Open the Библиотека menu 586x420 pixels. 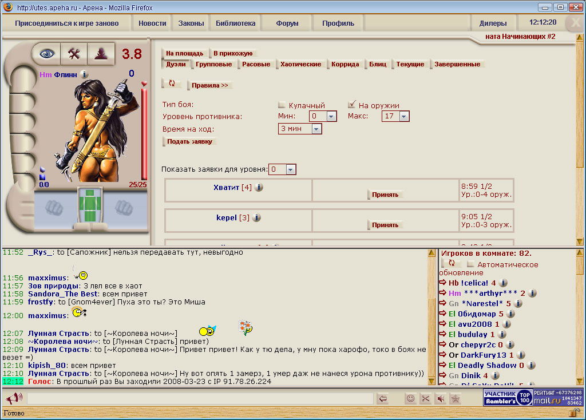(x=235, y=23)
